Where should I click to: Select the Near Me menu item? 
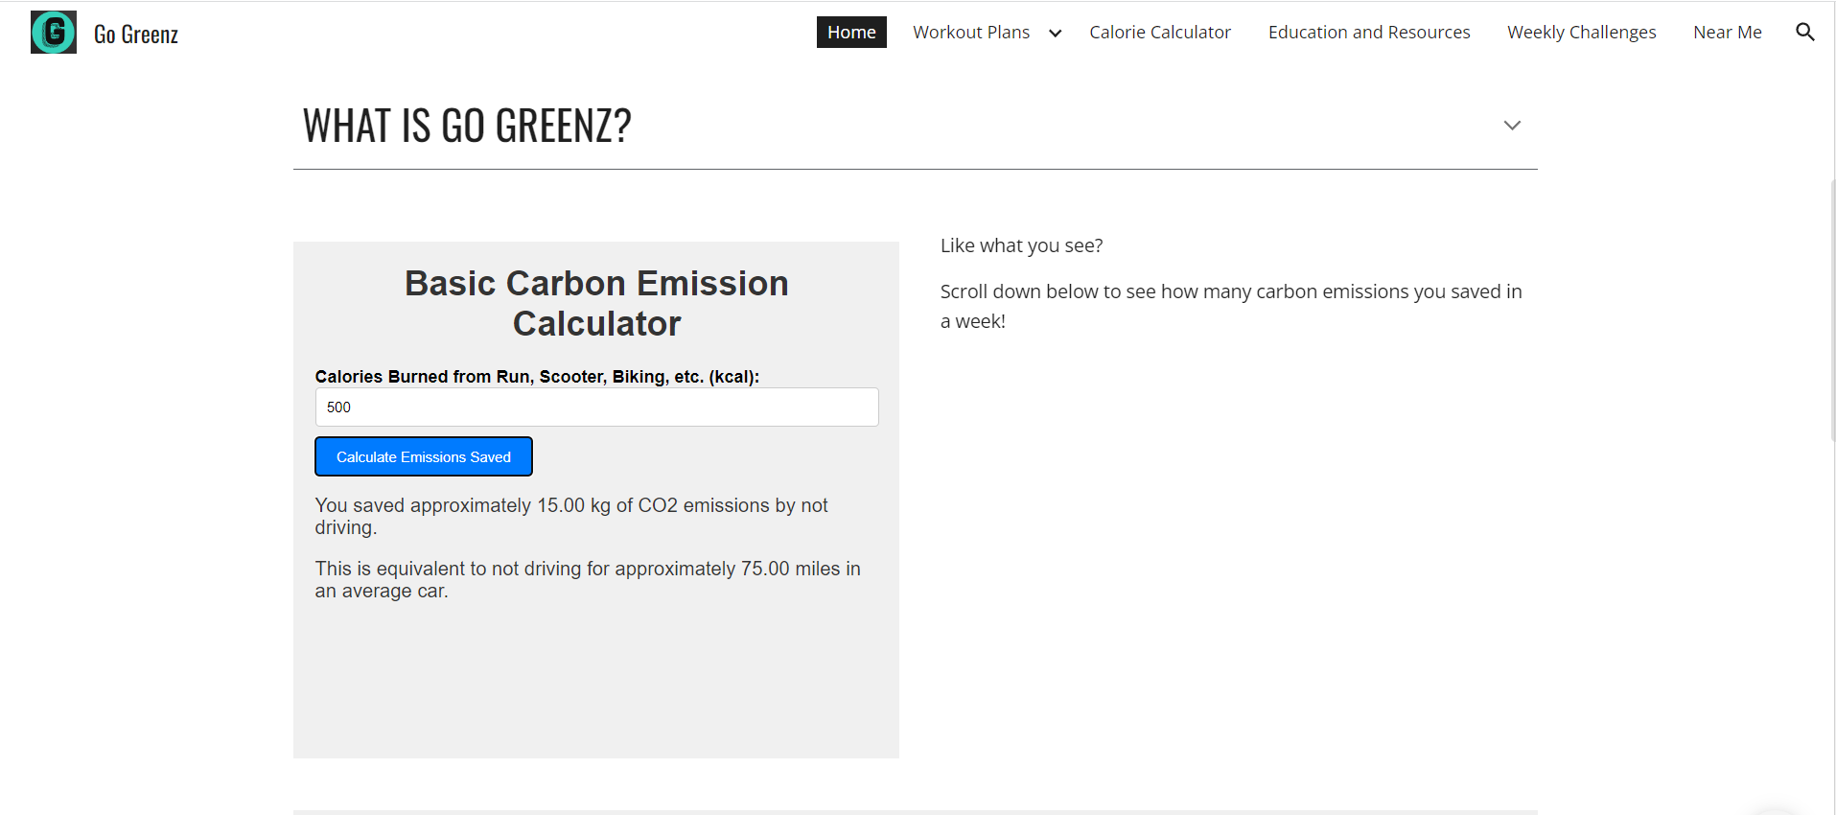[1727, 33]
